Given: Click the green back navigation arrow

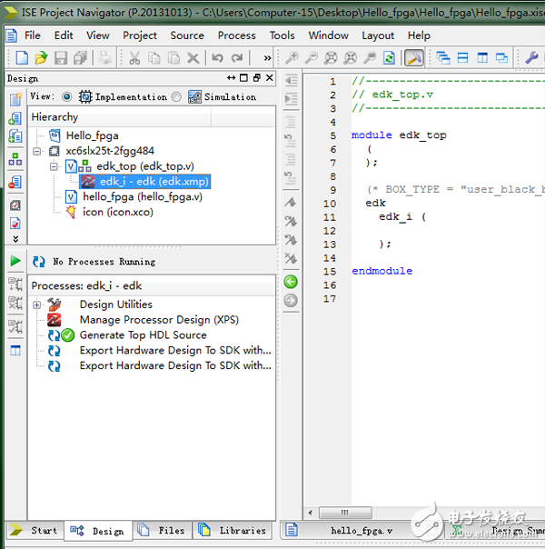Looking at the screenshot, I should pyautogui.click(x=291, y=282).
